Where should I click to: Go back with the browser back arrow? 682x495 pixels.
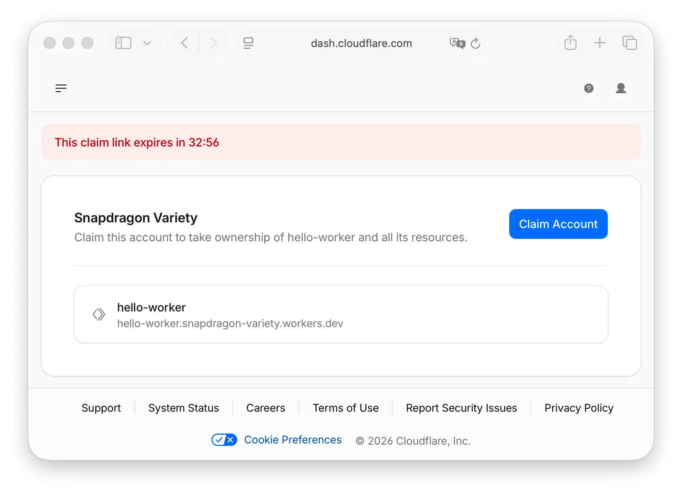pos(185,43)
